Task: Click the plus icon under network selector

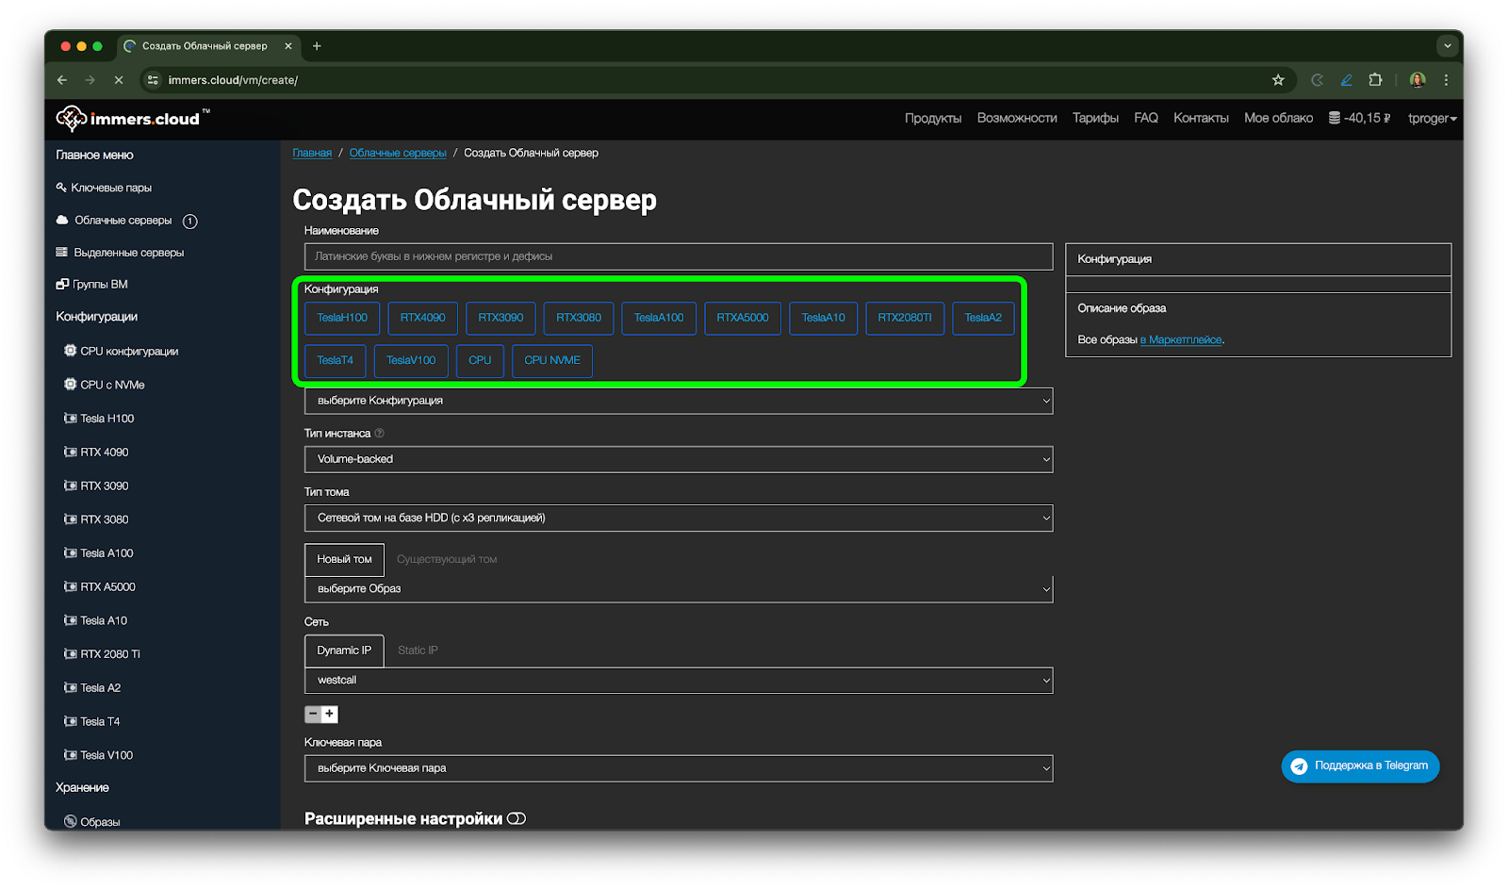Action: [330, 714]
